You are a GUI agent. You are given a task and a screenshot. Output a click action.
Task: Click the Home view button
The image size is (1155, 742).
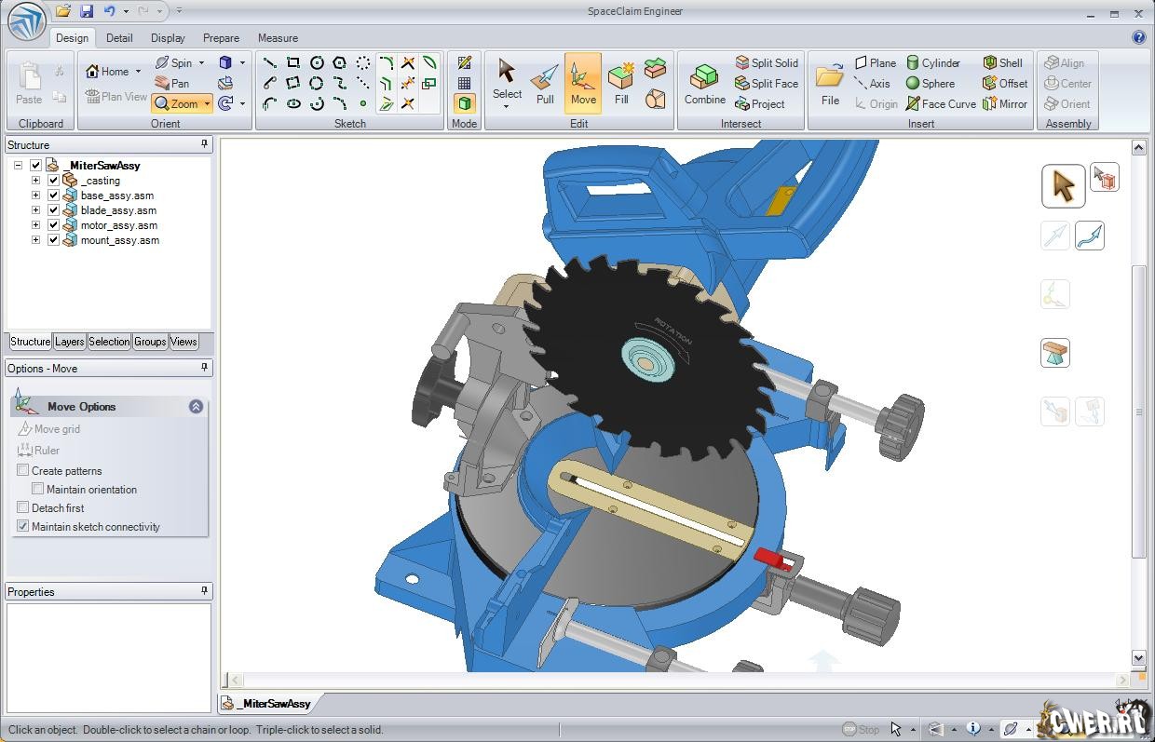(107, 72)
